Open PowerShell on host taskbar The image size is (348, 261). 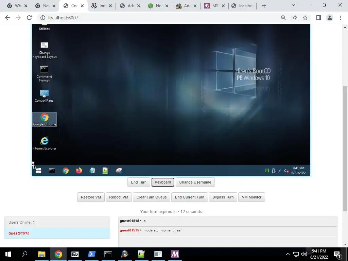point(92,254)
